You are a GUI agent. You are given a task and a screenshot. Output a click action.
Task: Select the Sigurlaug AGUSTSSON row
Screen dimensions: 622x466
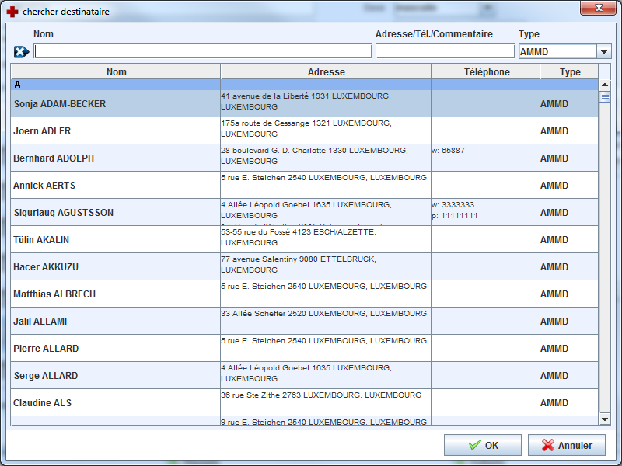pos(63,213)
